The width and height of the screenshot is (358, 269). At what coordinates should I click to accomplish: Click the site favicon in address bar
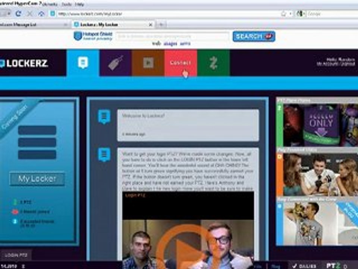coord(53,14)
